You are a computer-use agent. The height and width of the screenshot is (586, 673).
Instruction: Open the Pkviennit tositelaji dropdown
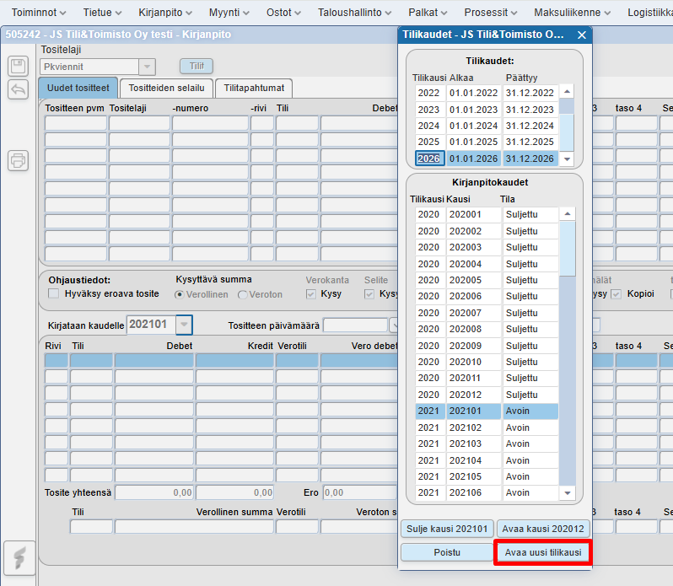click(x=147, y=67)
